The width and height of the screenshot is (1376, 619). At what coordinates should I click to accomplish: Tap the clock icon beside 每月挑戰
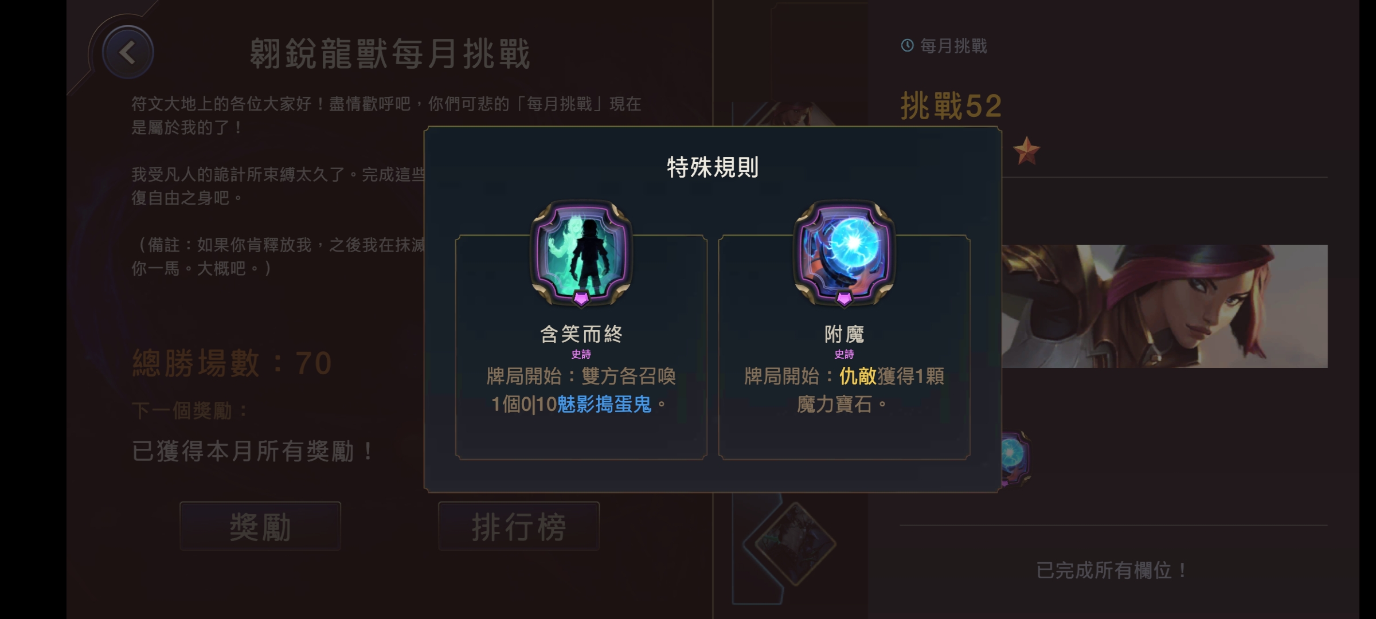[907, 45]
